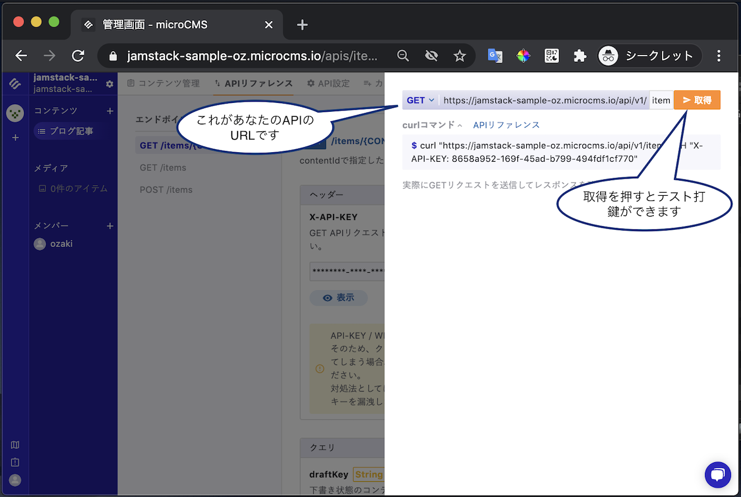Open the zoom magnifier in the address bar
The image size is (741, 497).
click(402, 56)
